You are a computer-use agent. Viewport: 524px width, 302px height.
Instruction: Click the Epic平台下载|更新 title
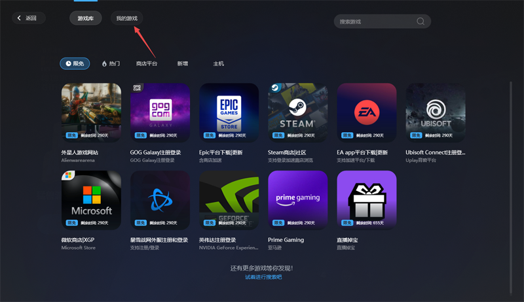(x=221, y=152)
